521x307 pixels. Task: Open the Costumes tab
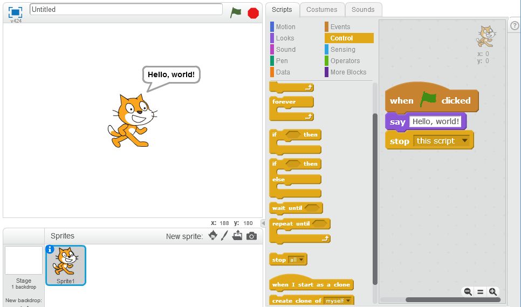pyautogui.click(x=321, y=10)
